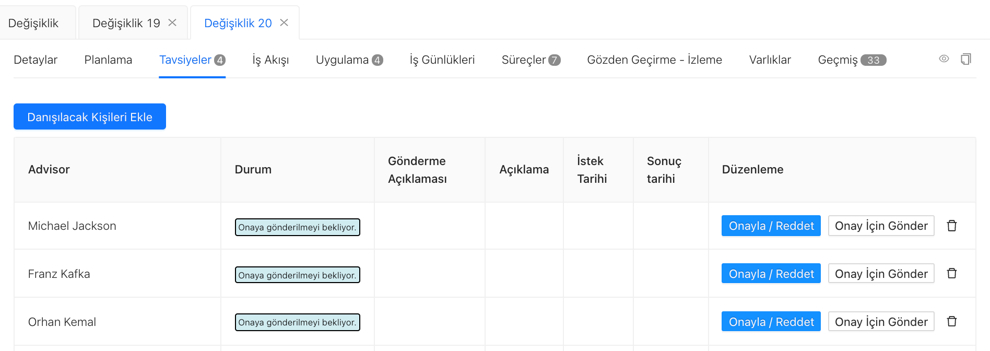The height and width of the screenshot is (351, 990).
Task: Close the Değişiklik 20 tab
Action: (x=284, y=22)
